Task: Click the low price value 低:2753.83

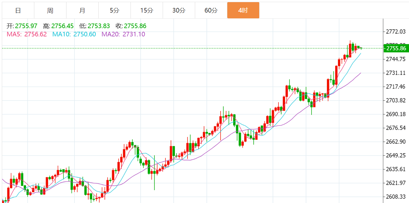Action: coord(94,26)
